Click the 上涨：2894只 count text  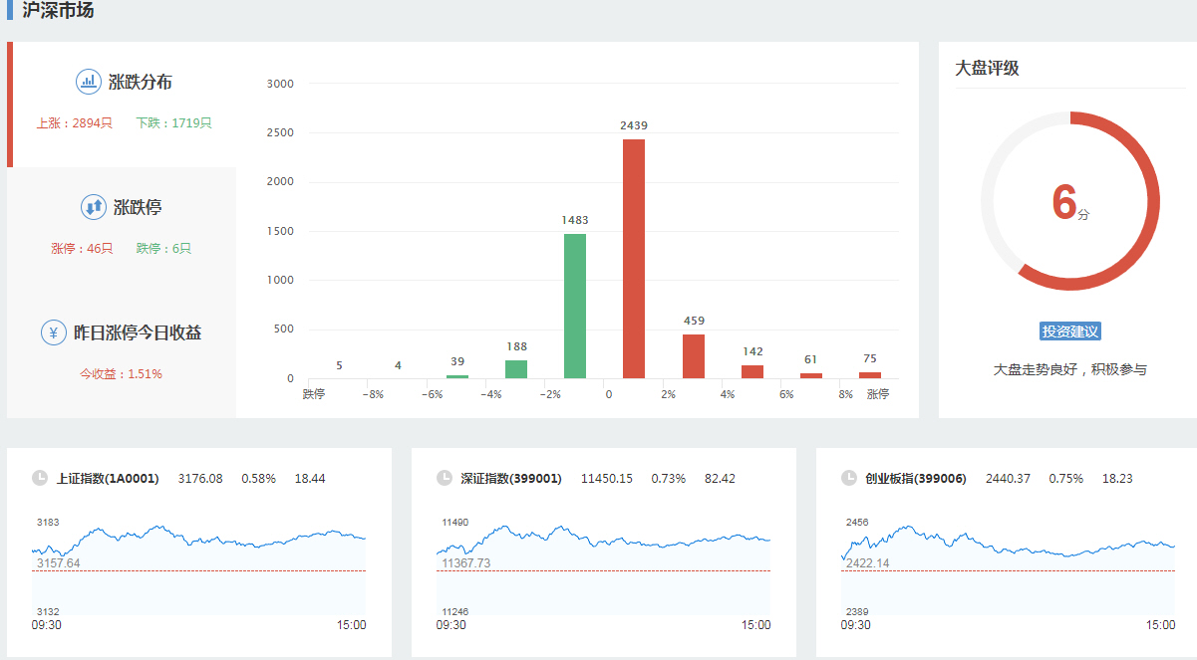point(75,123)
